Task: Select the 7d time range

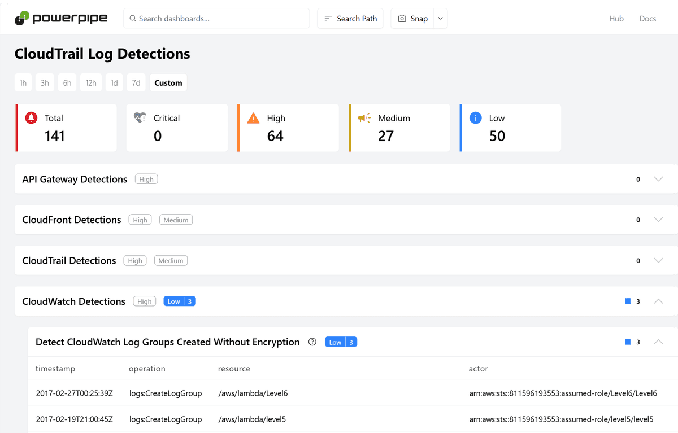Action: 136,83
